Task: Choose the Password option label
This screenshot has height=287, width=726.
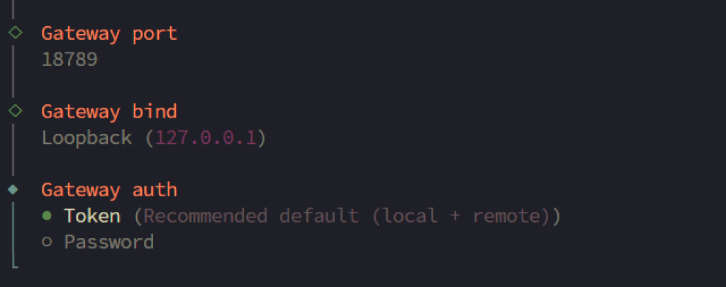Action: pyautogui.click(x=108, y=242)
